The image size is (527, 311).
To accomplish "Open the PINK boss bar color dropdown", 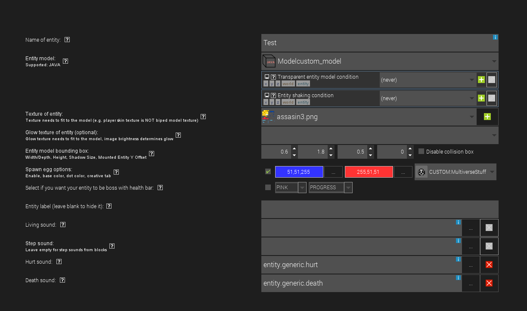I will pos(303,187).
